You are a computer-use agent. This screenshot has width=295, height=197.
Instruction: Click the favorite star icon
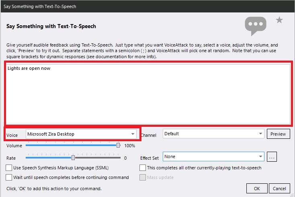[x=279, y=20]
